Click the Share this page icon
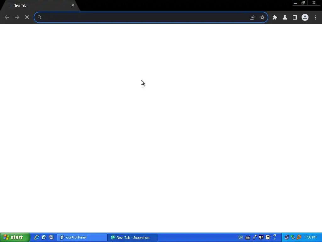Screen dimensions: 322x242 [x=252, y=18]
